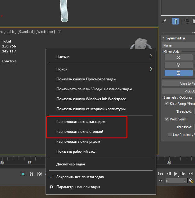Click the isolate selection toggle icon

point(23,174)
